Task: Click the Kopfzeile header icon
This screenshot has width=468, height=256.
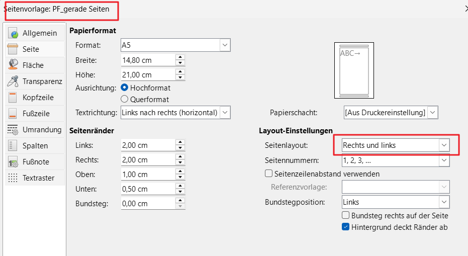Action: 13,98
